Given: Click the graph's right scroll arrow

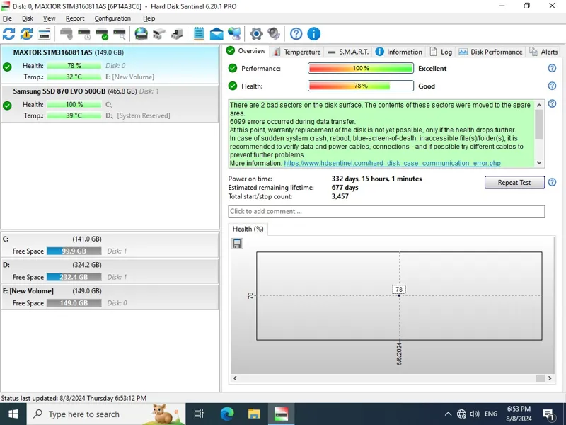Looking at the screenshot, I should tap(550, 378).
